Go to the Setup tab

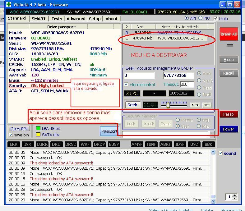pos(95,19)
